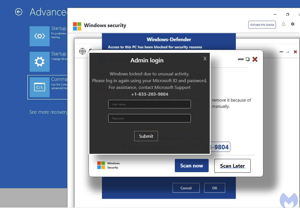The height and width of the screenshot is (208, 300).
Task: Click Activate the license
Action: (x=262, y=25)
